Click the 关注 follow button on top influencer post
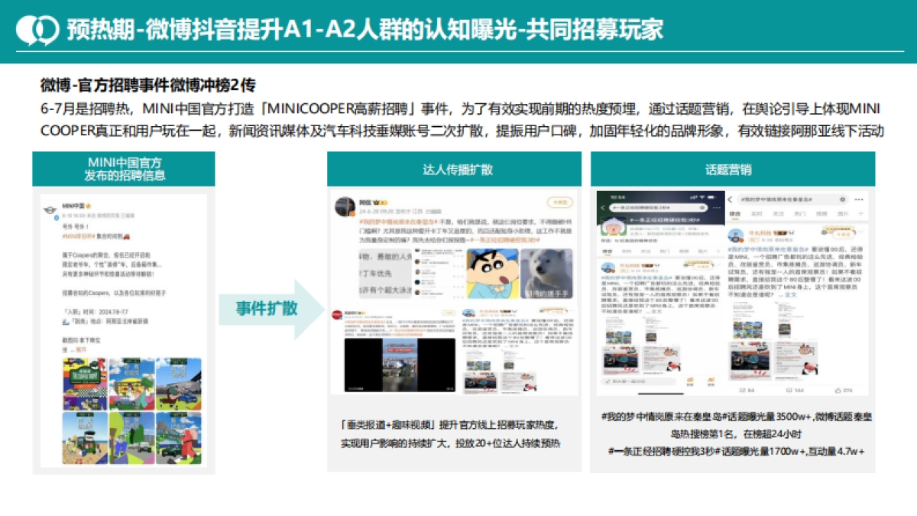The height and width of the screenshot is (516, 917). point(560,202)
